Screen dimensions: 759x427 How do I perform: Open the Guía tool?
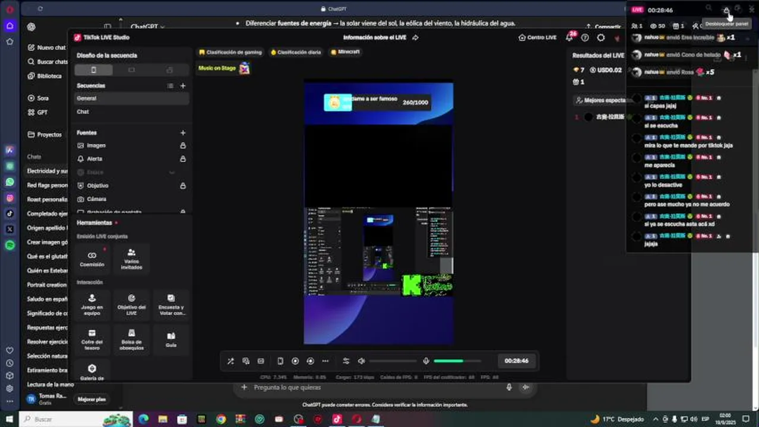pyautogui.click(x=171, y=339)
